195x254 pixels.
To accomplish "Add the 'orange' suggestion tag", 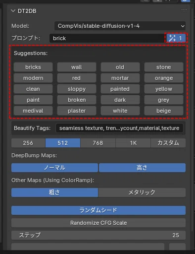I will (x=164, y=78).
